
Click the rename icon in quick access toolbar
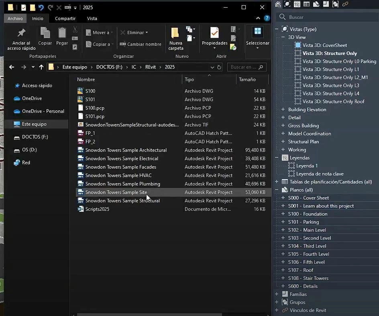[x=68, y=8]
